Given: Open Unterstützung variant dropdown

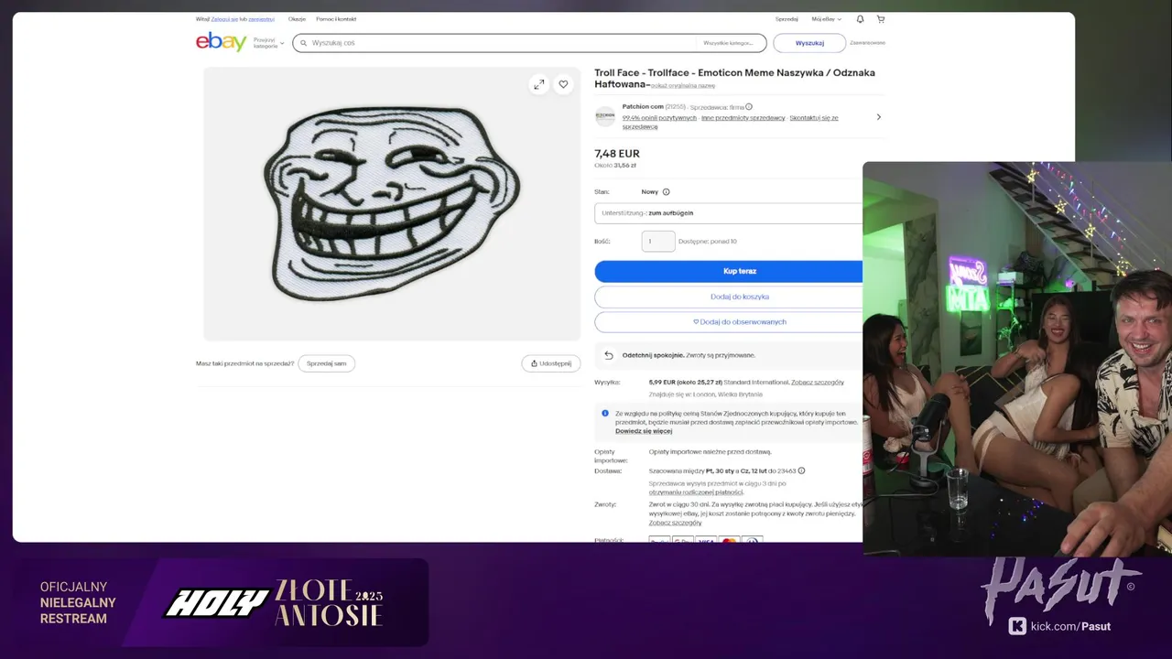Looking at the screenshot, I should click(x=728, y=213).
